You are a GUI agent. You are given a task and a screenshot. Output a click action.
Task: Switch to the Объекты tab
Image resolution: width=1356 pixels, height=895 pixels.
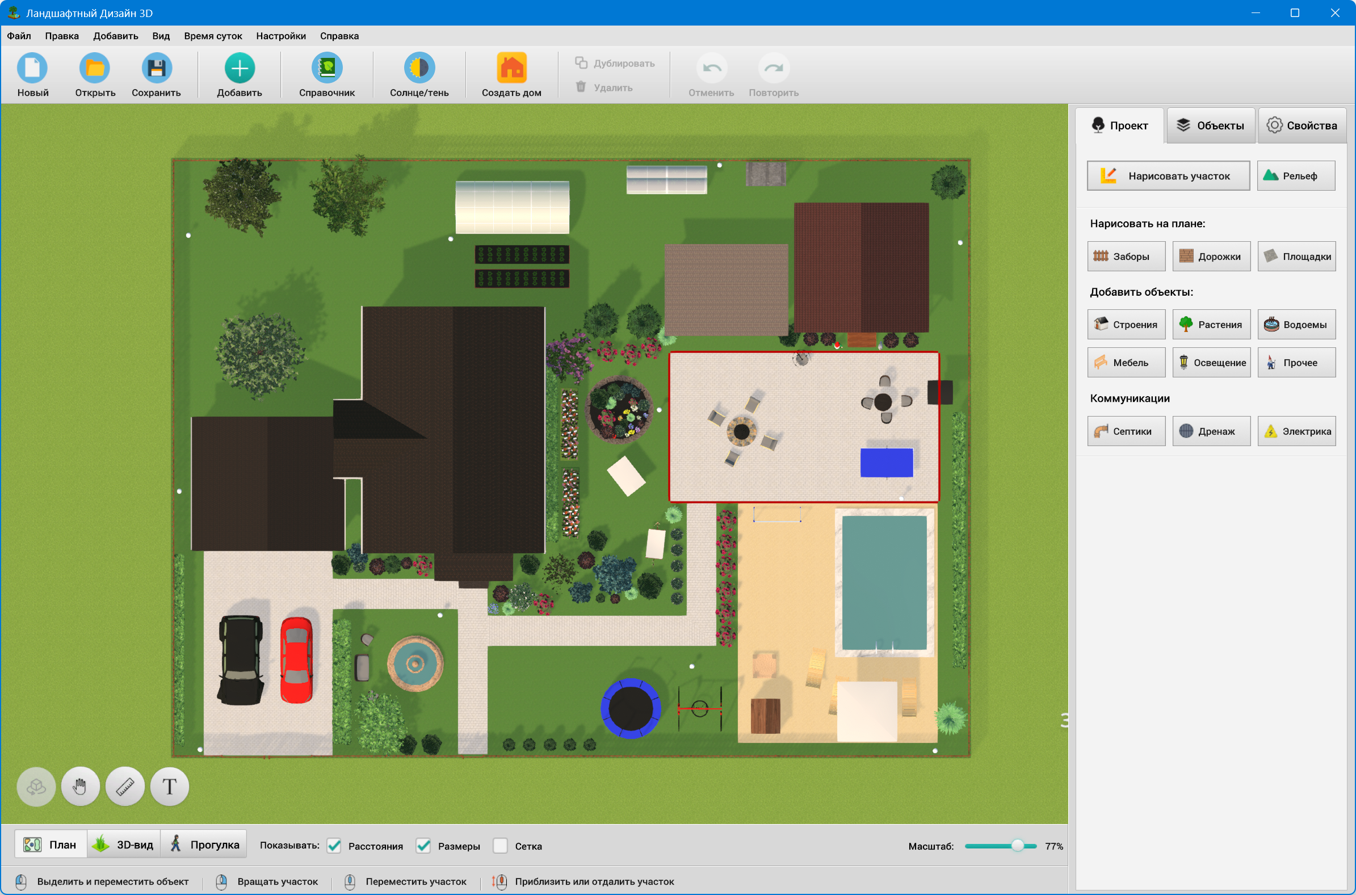pyautogui.click(x=1211, y=125)
